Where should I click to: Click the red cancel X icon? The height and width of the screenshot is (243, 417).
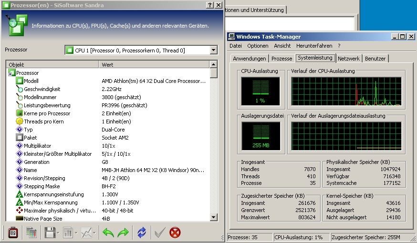point(175,233)
